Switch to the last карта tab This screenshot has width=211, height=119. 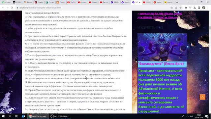(168, 2)
